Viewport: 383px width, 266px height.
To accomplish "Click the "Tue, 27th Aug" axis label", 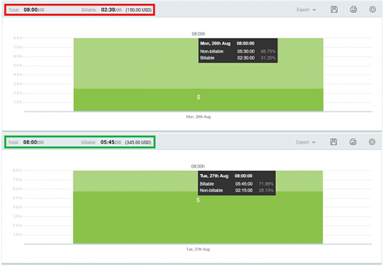I will [199, 249].
